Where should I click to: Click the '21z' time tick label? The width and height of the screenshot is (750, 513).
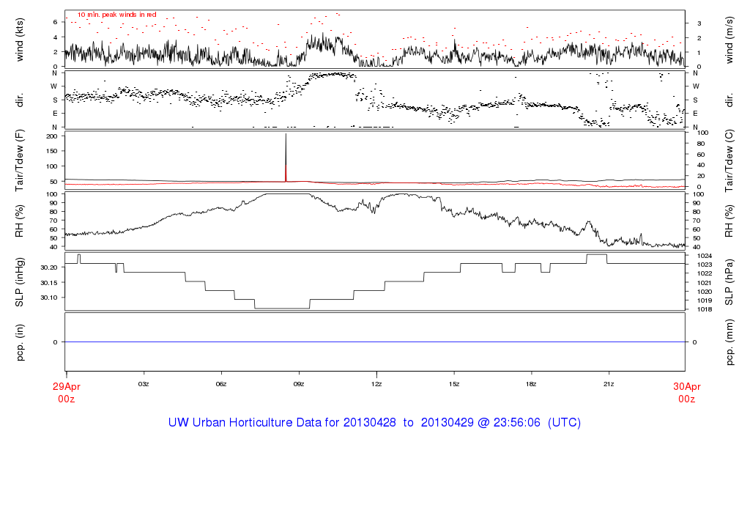[x=609, y=384]
